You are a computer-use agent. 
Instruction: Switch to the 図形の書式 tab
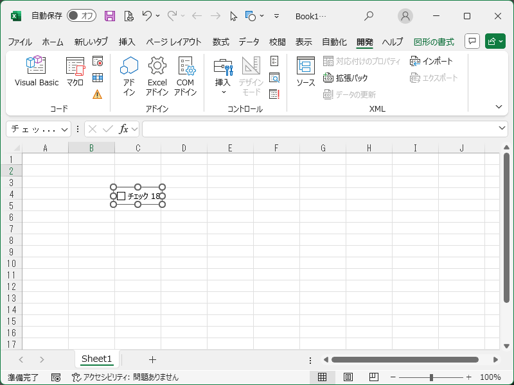[x=434, y=42]
